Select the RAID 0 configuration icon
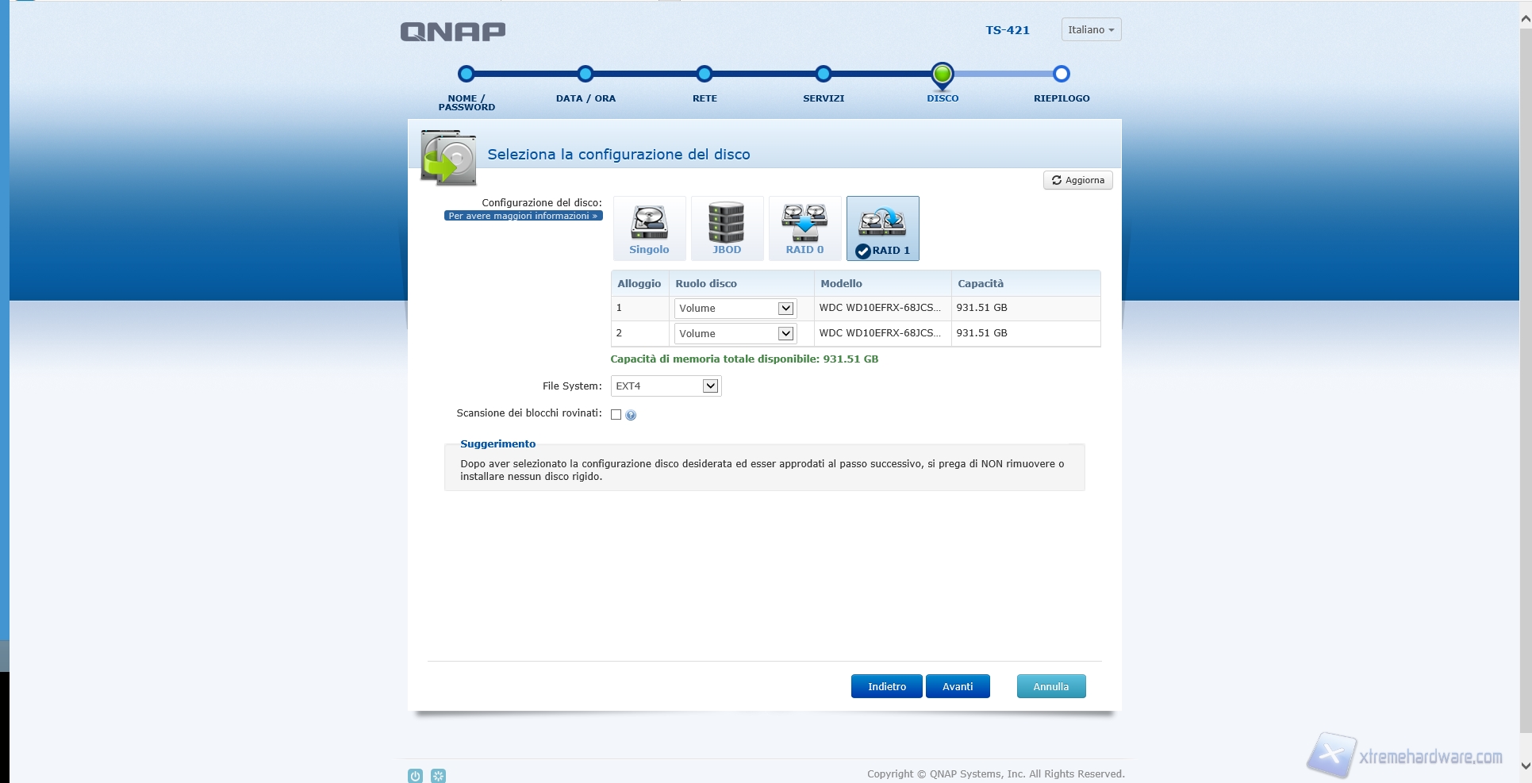The height and width of the screenshot is (783, 1532). (804, 228)
